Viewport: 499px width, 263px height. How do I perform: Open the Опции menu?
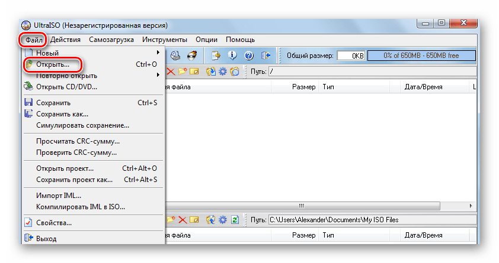click(x=207, y=40)
